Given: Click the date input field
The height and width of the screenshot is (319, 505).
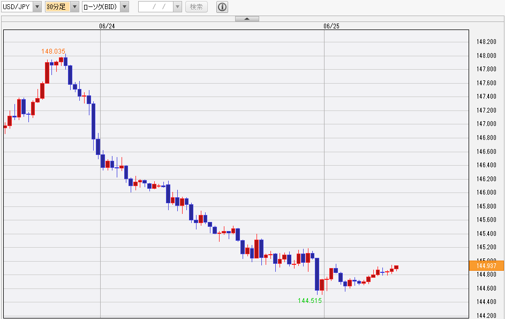Looking at the screenshot, I should (x=156, y=7).
